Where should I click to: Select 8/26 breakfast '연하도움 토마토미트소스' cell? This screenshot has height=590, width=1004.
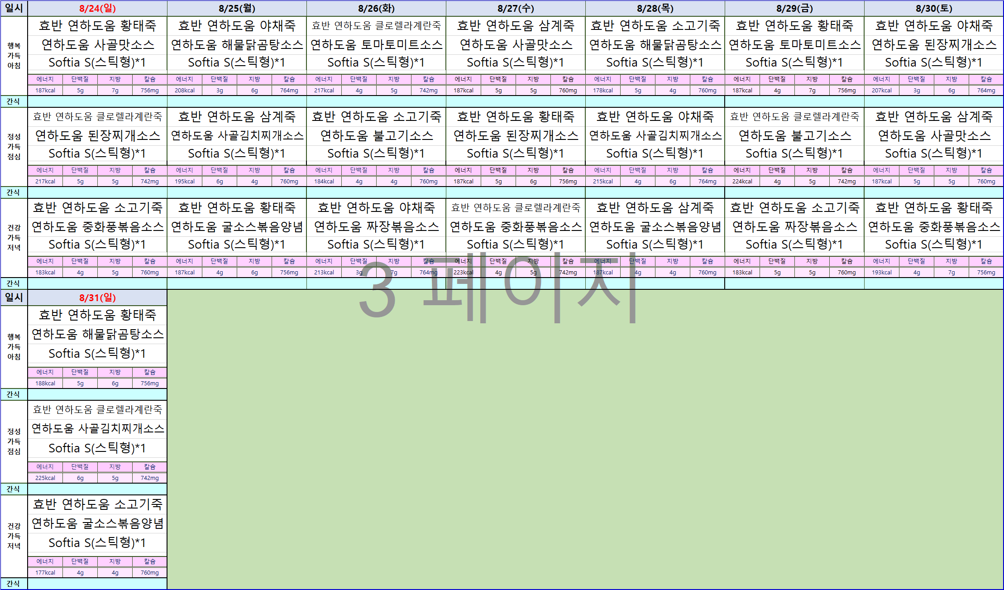tap(376, 44)
